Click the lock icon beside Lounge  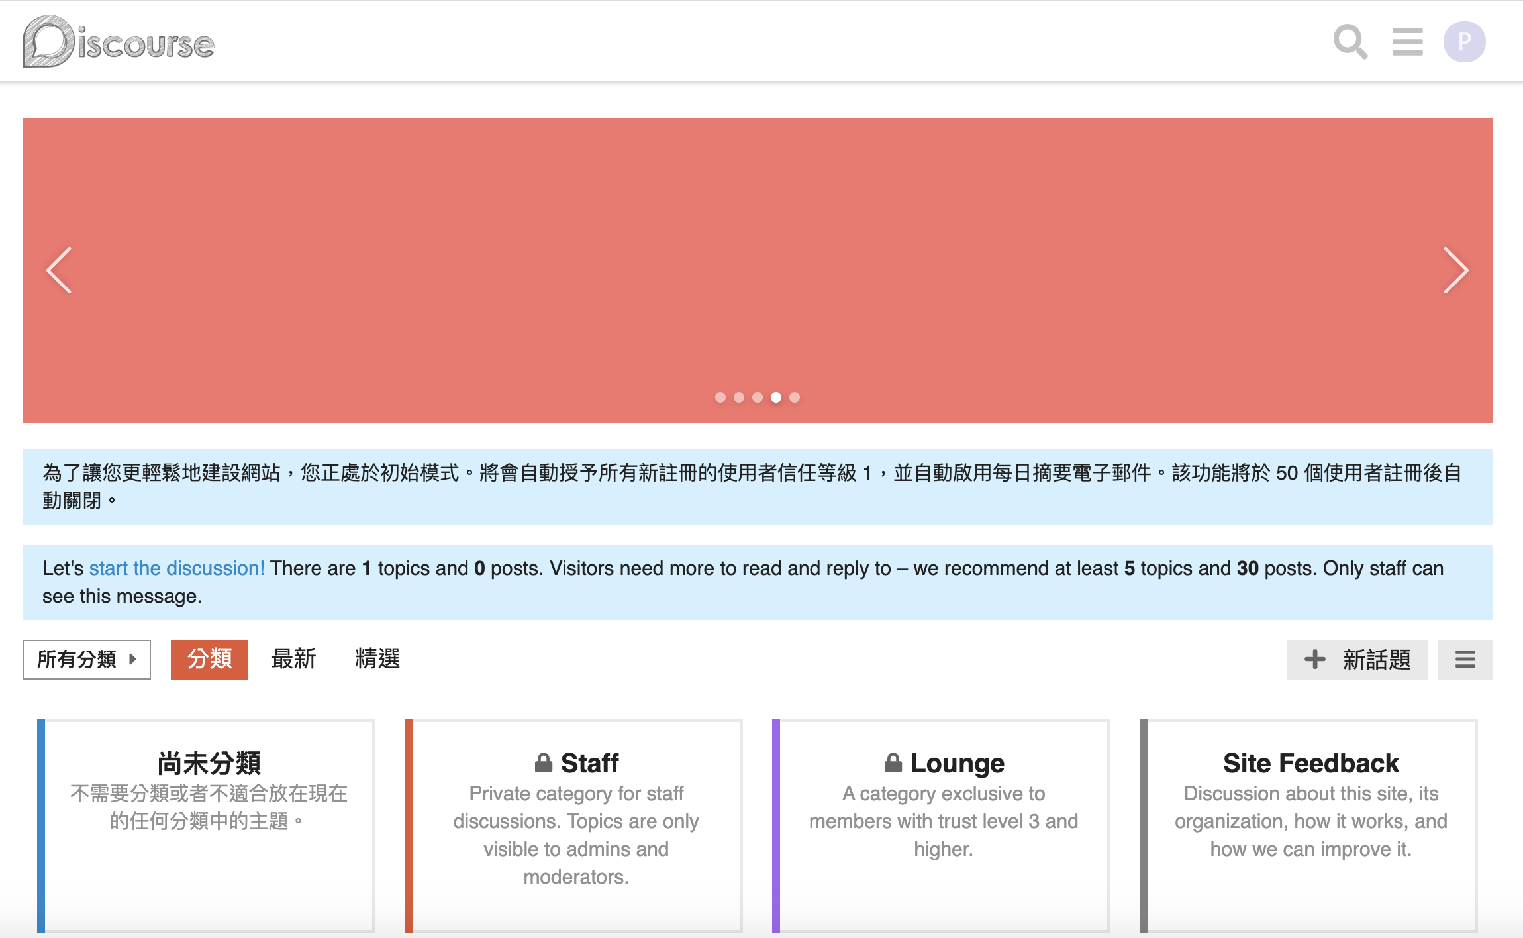pyautogui.click(x=893, y=763)
